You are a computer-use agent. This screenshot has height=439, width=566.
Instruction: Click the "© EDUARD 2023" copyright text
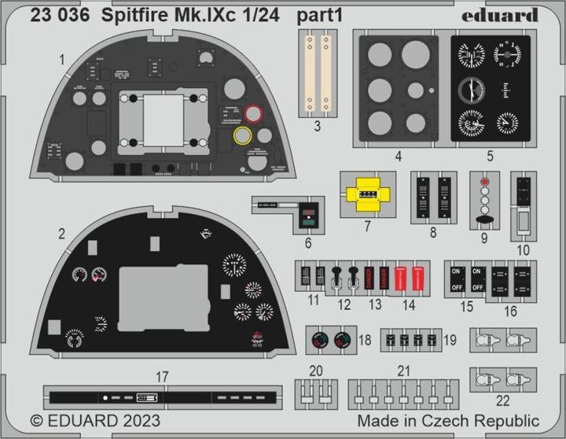[x=95, y=421]
